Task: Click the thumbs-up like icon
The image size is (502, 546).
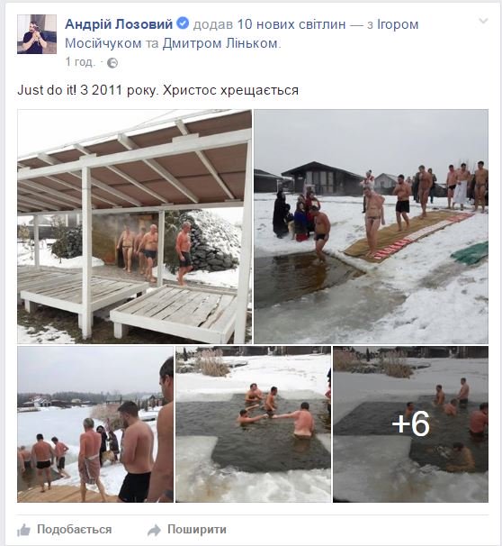Action: pyautogui.click(x=23, y=530)
